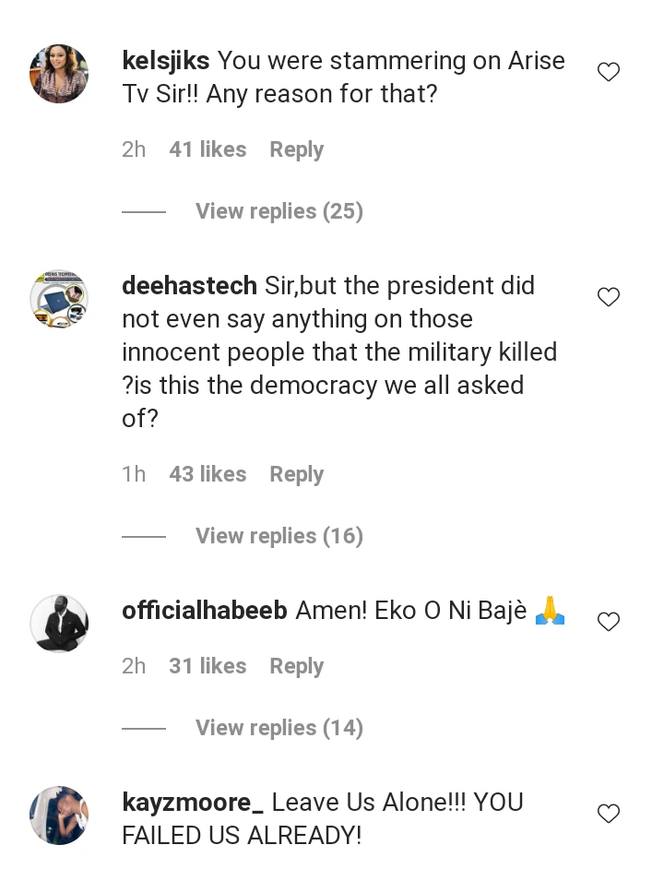Open deehastech username link

(189, 286)
